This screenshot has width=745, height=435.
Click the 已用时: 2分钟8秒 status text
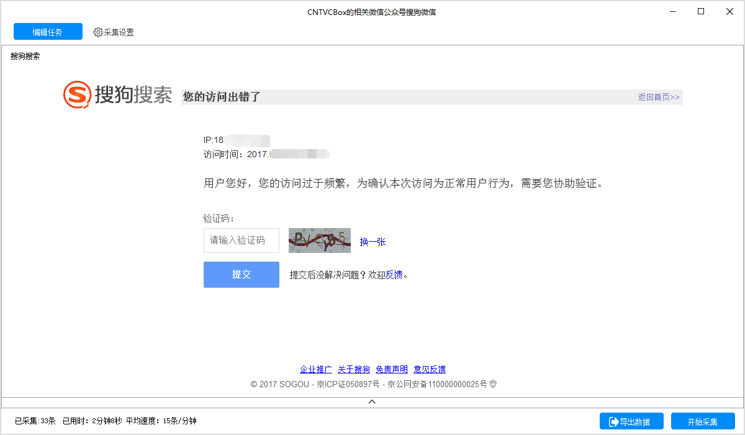coord(92,421)
